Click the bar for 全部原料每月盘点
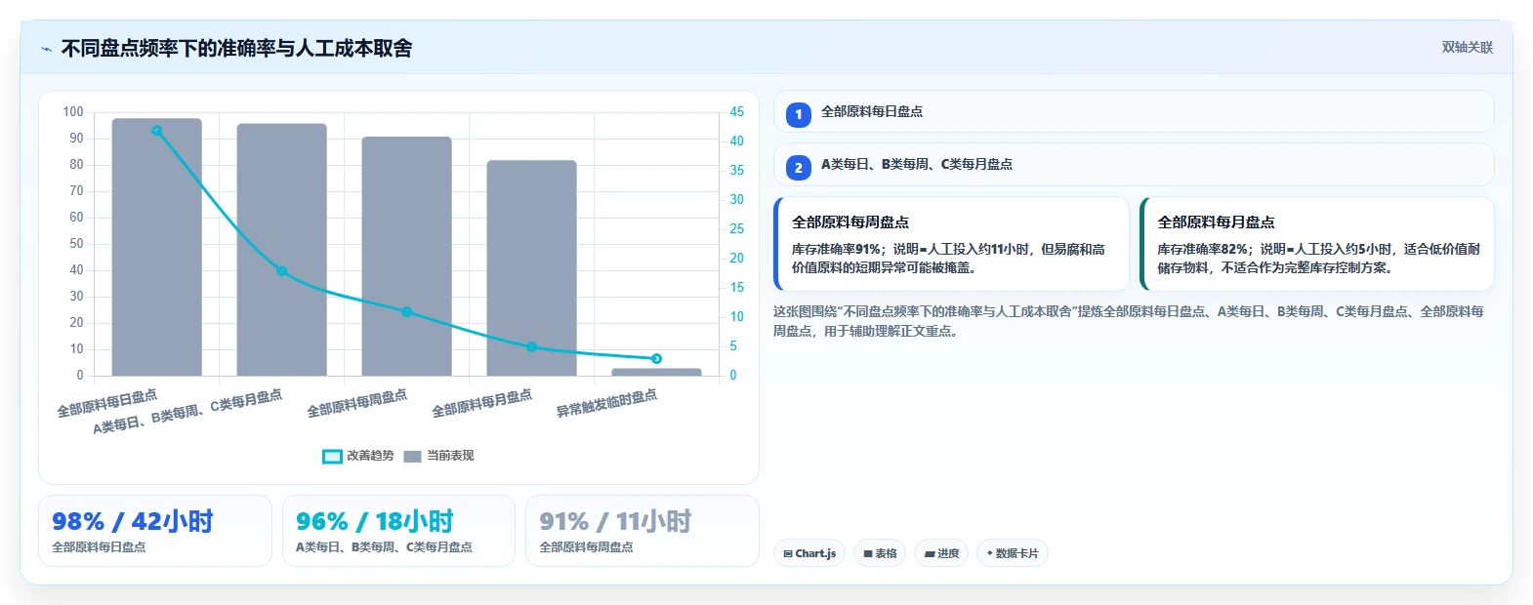Viewport: 1533px width, 605px height. coord(532,268)
